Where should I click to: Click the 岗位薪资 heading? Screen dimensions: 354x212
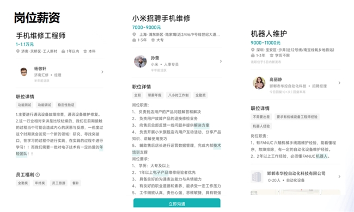(x=37, y=18)
